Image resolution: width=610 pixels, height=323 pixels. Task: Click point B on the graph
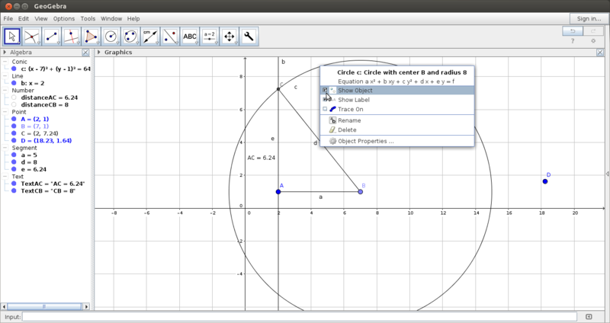click(360, 192)
